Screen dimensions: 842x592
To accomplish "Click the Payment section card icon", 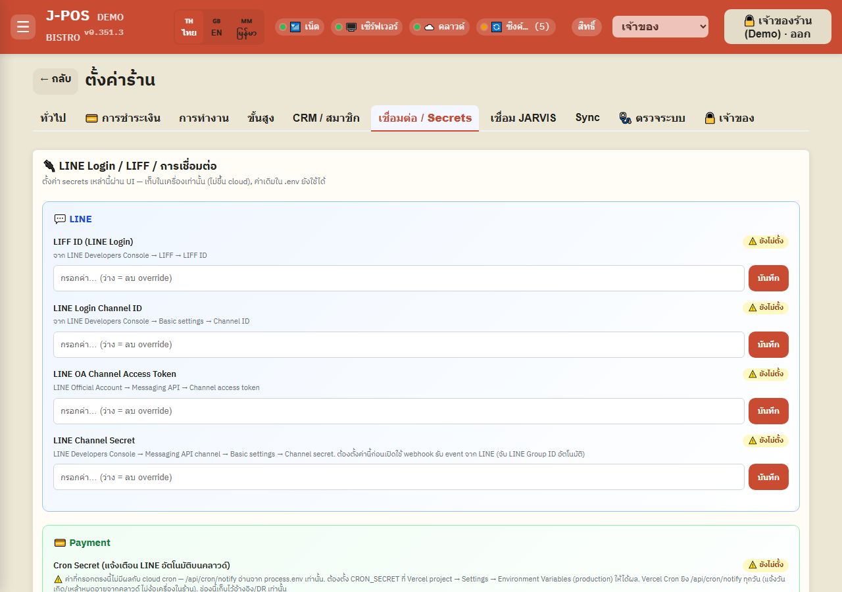I will pos(60,543).
